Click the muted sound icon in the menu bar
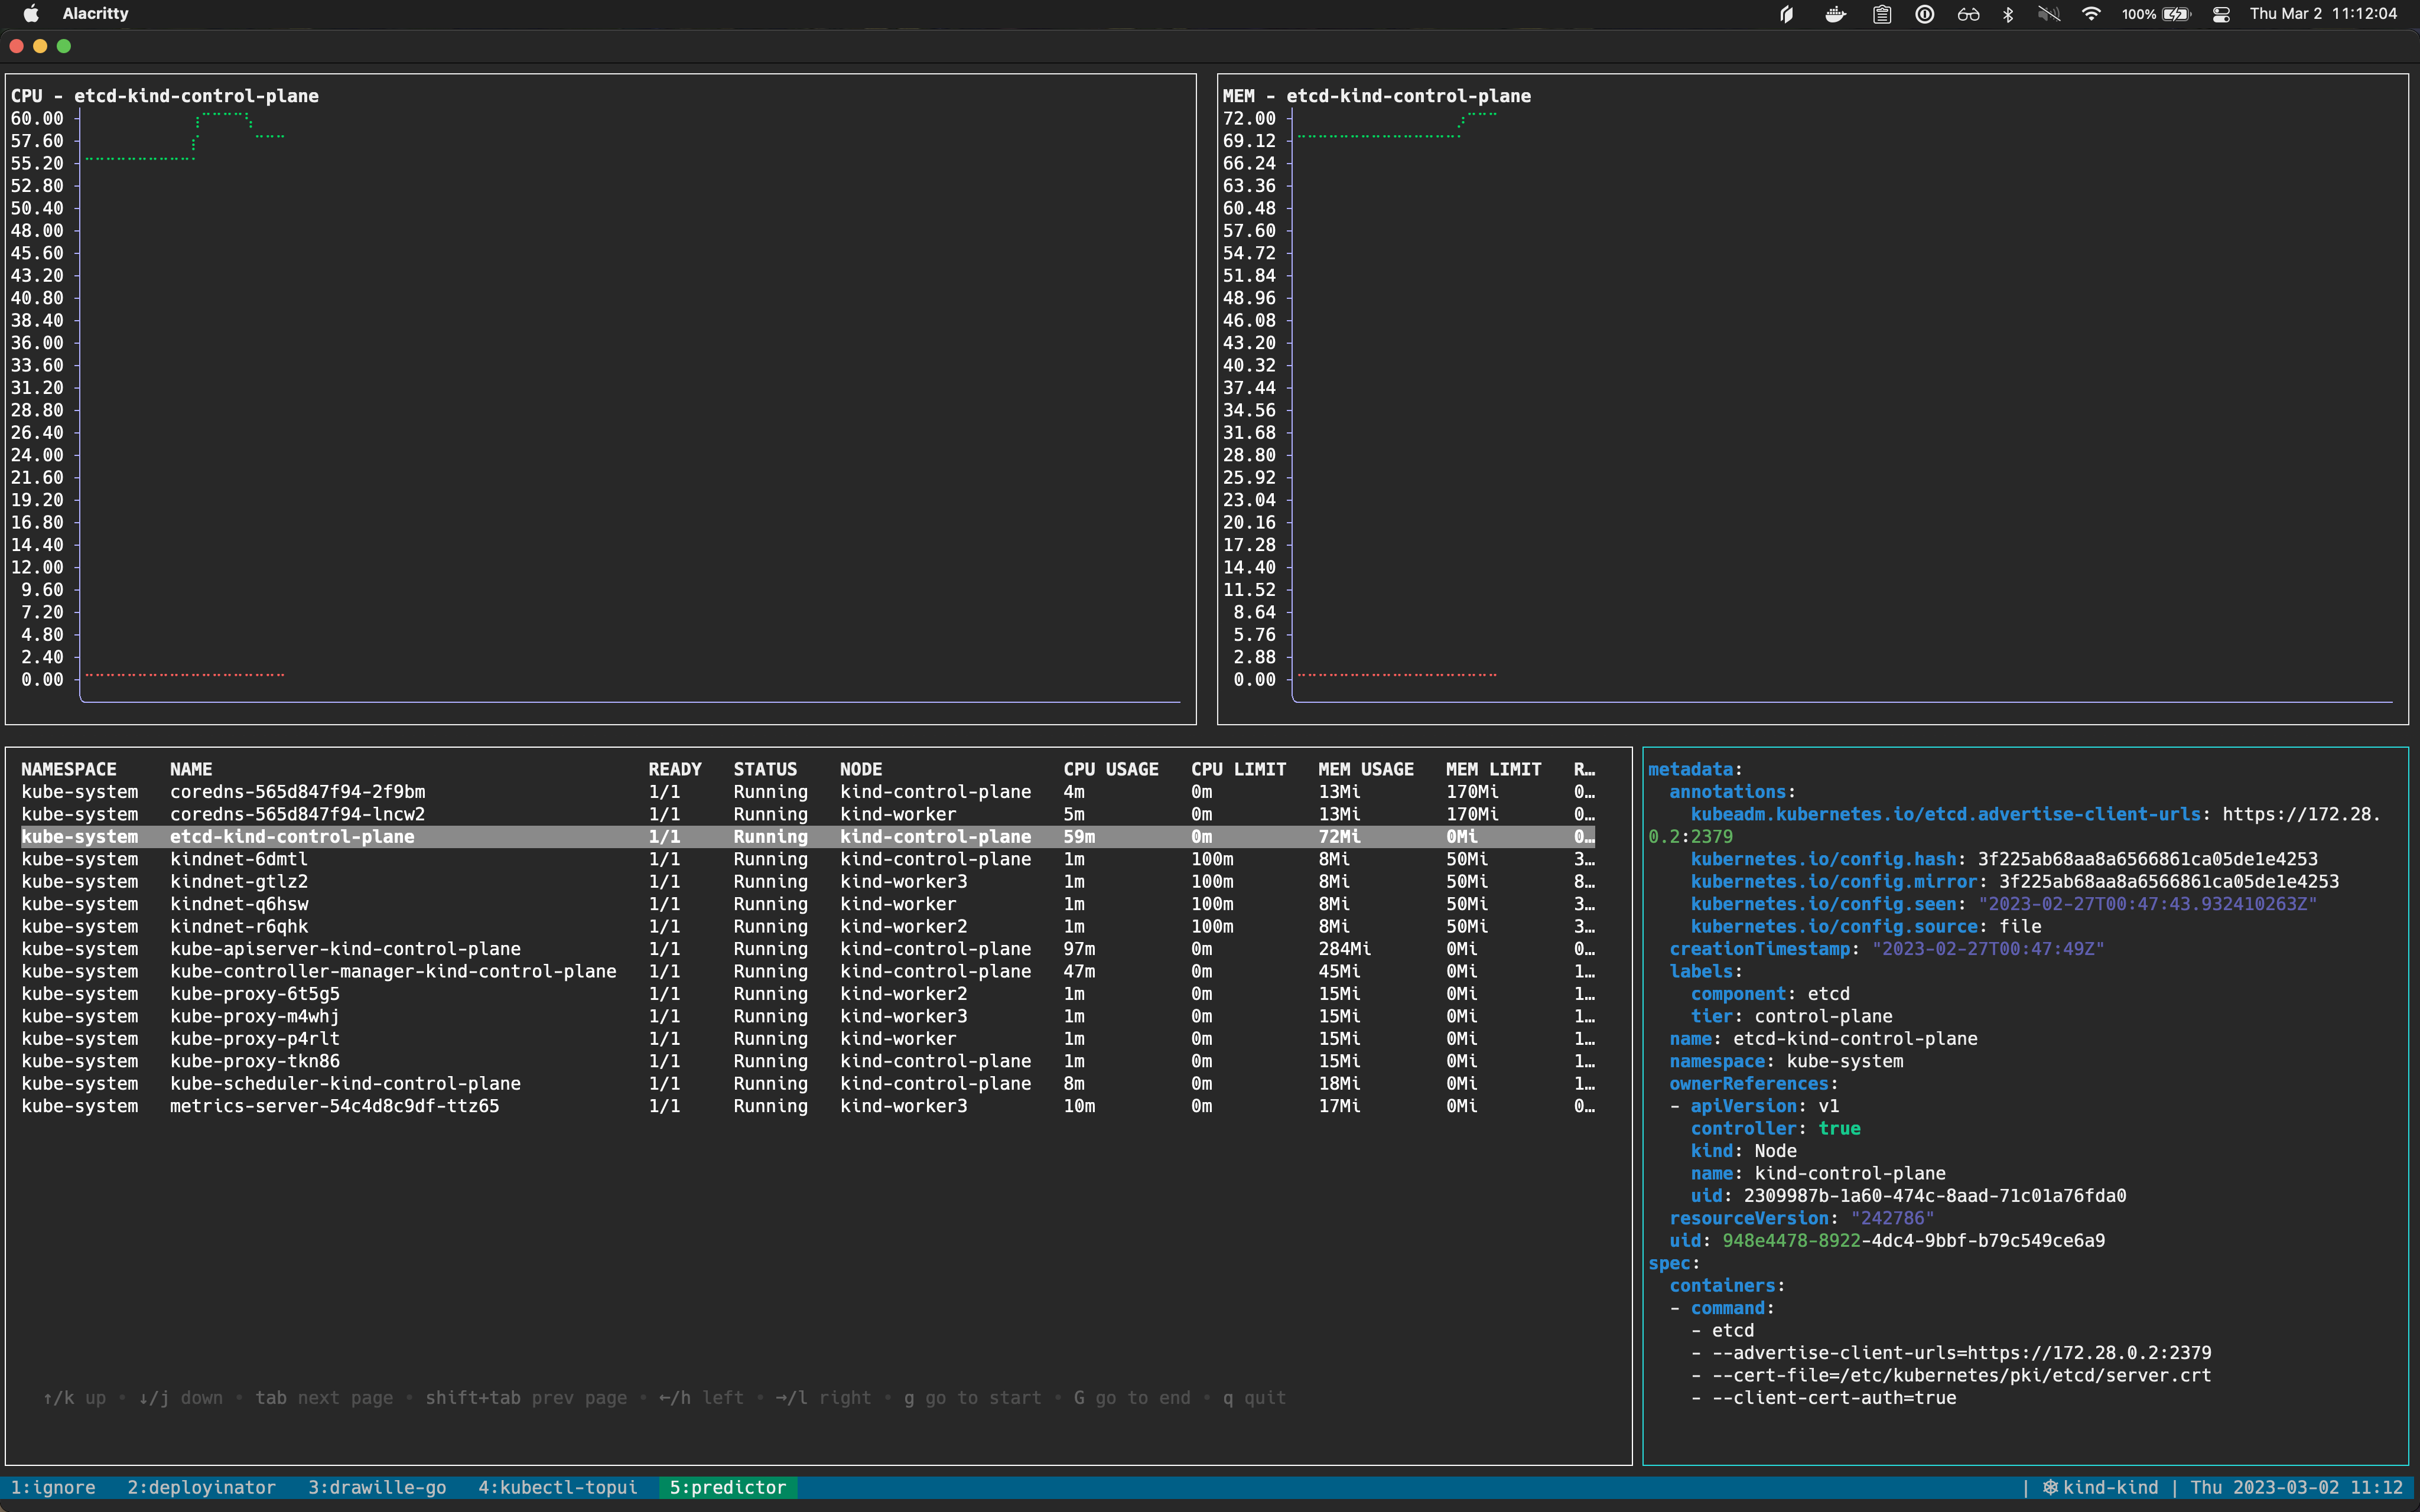Viewport: 2420px width, 1512px height. click(2049, 14)
